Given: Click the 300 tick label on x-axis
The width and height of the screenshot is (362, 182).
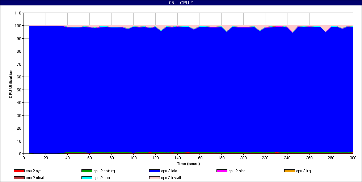Looking at the screenshot, I should pyautogui.click(x=353, y=158).
